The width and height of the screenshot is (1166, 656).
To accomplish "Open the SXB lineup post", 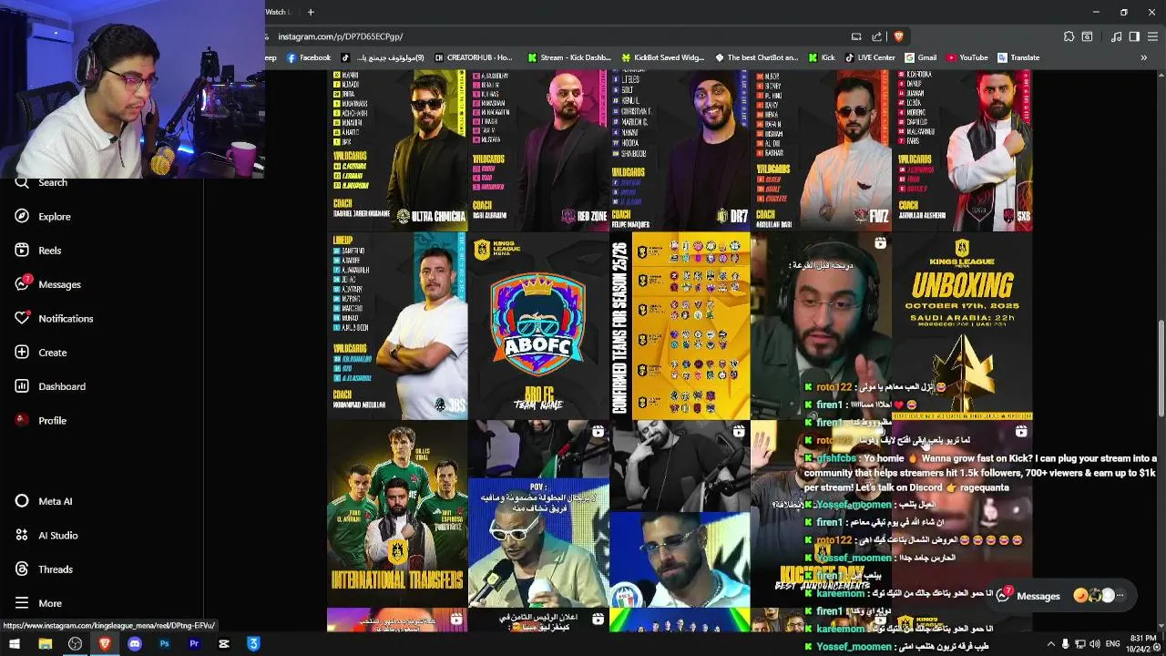I will (x=962, y=149).
